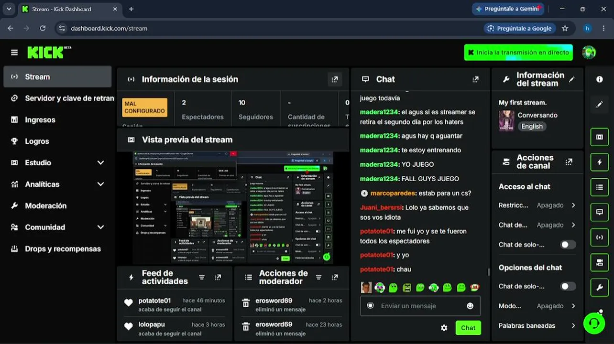Pop out the Información de la sesión panel
Screen dimensions: 614x344
coord(335,79)
